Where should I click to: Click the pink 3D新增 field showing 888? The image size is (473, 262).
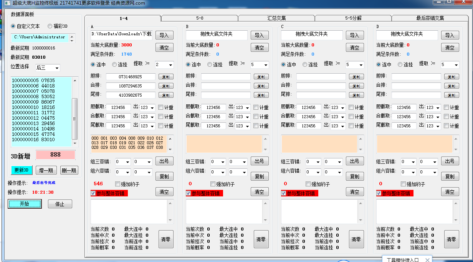click(55, 155)
